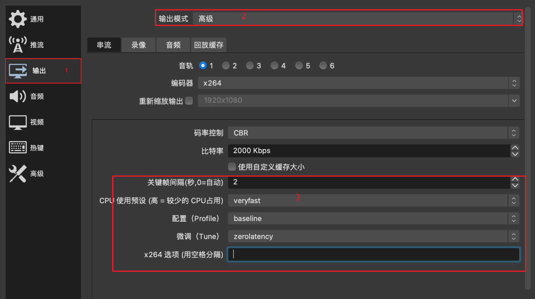
Task: Select the 热键 hotkeys keyboard icon
Action: click(x=18, y=148)
